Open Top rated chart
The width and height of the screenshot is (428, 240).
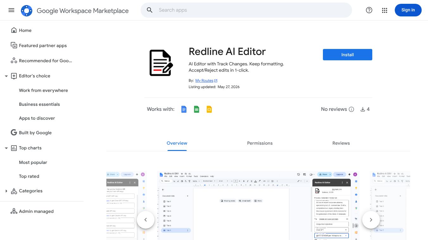29,176
